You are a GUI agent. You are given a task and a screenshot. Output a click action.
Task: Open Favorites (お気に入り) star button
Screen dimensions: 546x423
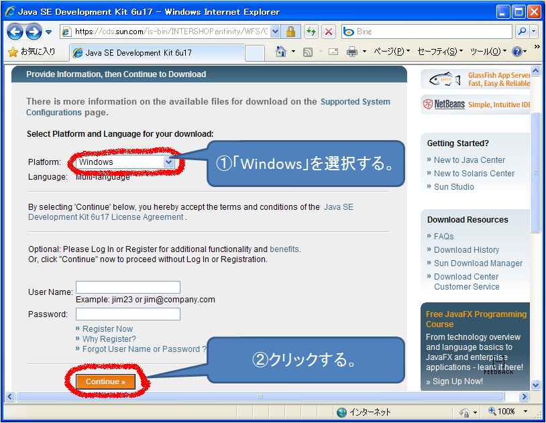click(32, 52)
